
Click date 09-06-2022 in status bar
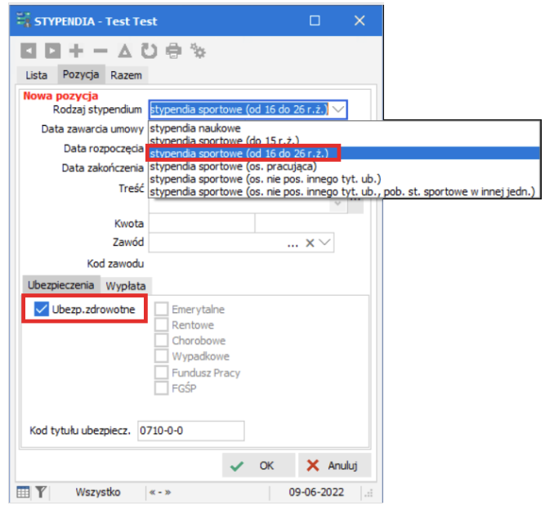pos(316,492)
